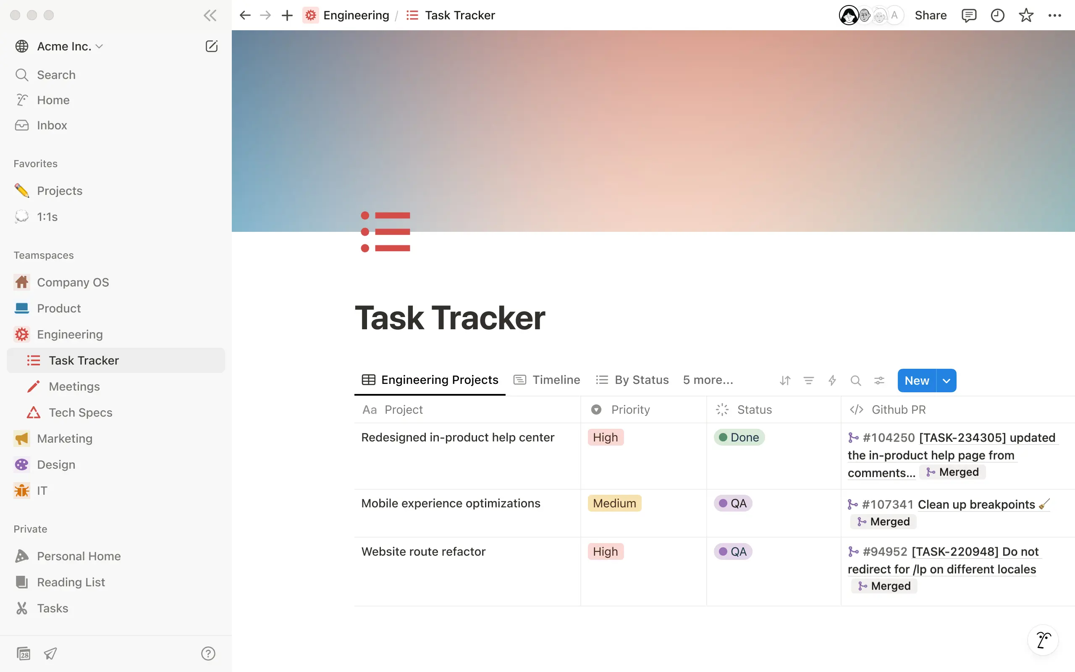
Task: Go back using the left arrow
Action: [245, 16]
